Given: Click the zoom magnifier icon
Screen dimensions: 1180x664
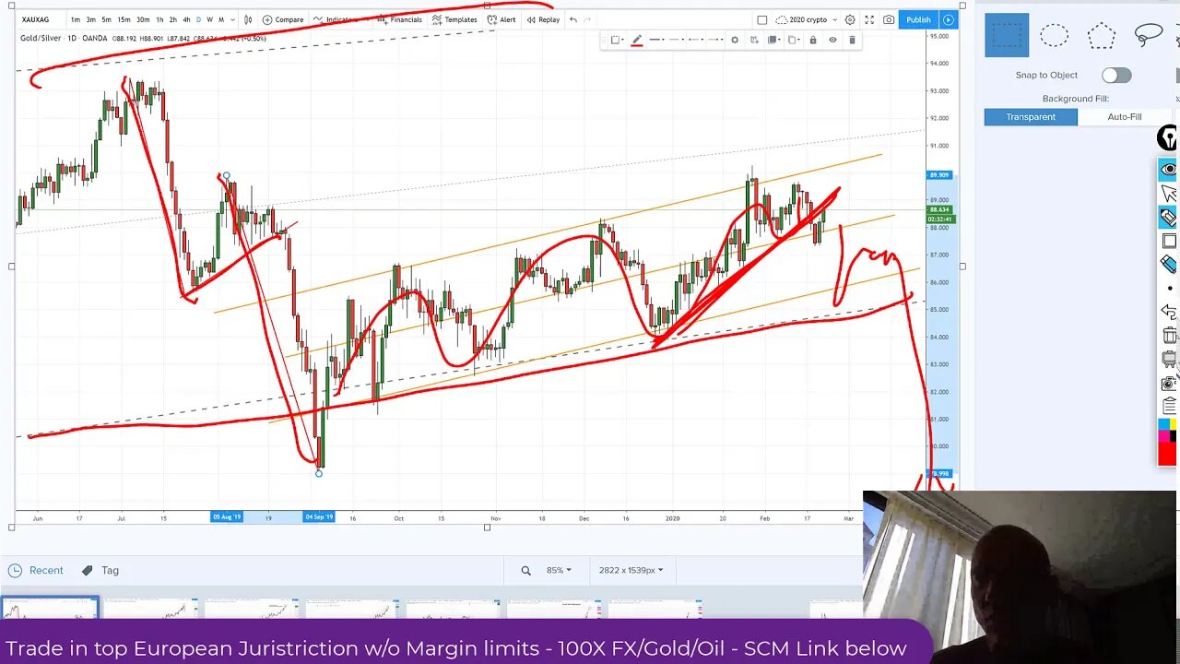Looking at the screenshot, I should click(525, 570).
